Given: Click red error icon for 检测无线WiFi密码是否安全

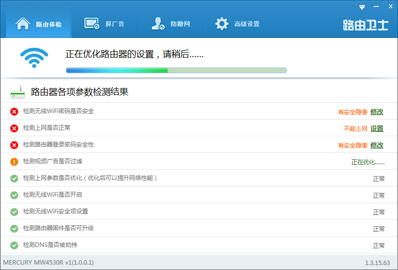Looking at the screenshot, I should [x=14, y=112].
